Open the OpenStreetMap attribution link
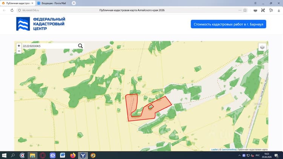Viewport: 283px width, 159px height. 229,150
